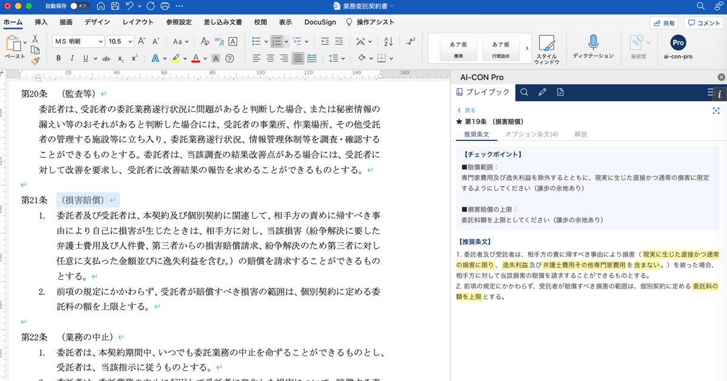Viewport: 727px width, 381px height.
Task: Decrease the paragraph indent
Action: [325, 42]
